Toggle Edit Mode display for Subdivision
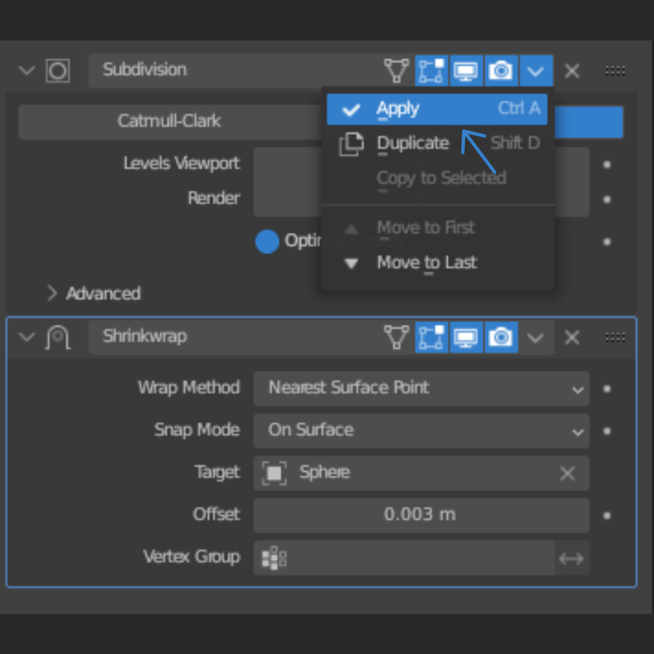Screen dimensions: 654x654 (431, 71)
